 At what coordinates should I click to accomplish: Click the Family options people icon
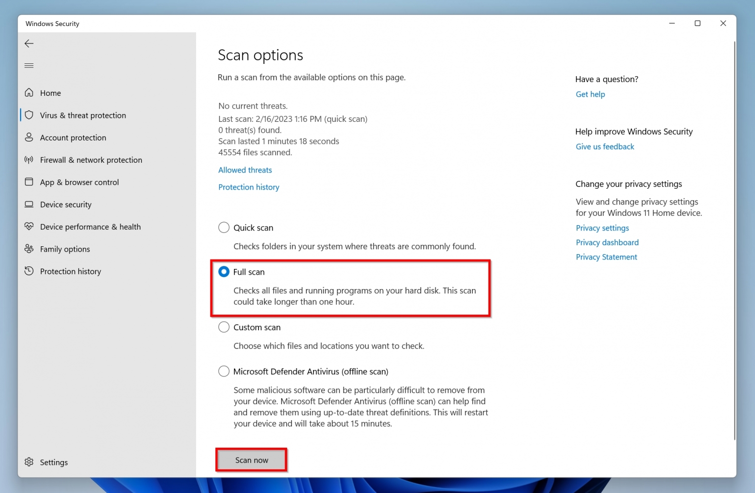tap(29, 249)
